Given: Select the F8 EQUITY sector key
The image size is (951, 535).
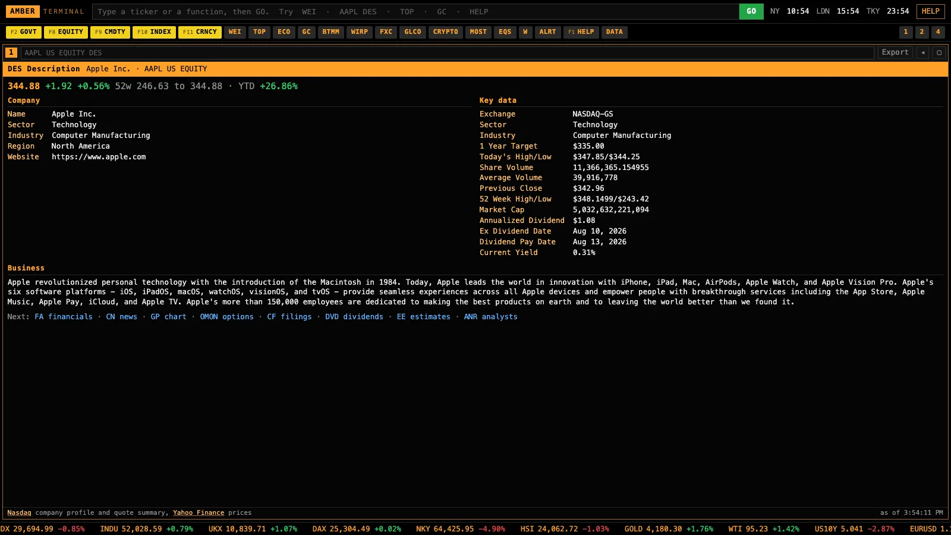Looking at the screenshot, I should point(66,32).
